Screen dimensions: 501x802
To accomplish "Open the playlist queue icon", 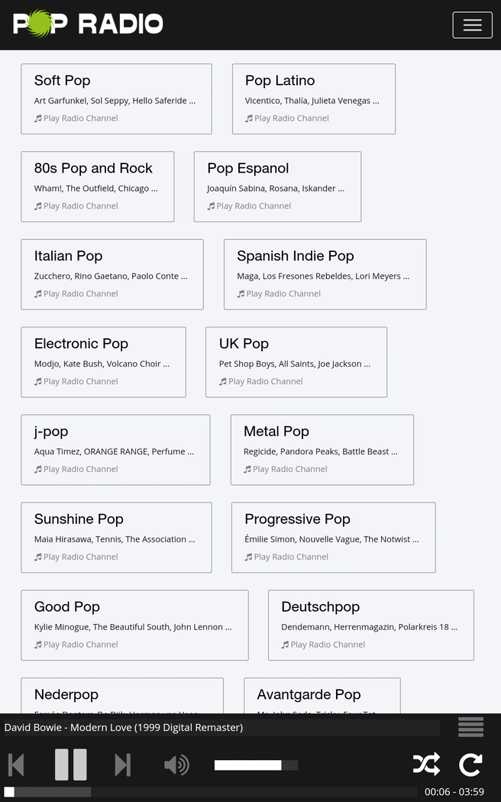I will click(470, 727).
